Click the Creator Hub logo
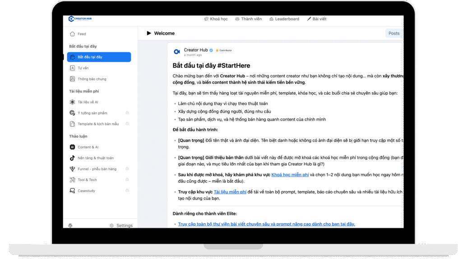This screenshot has height=259, width=462. [x=80, y=19]
